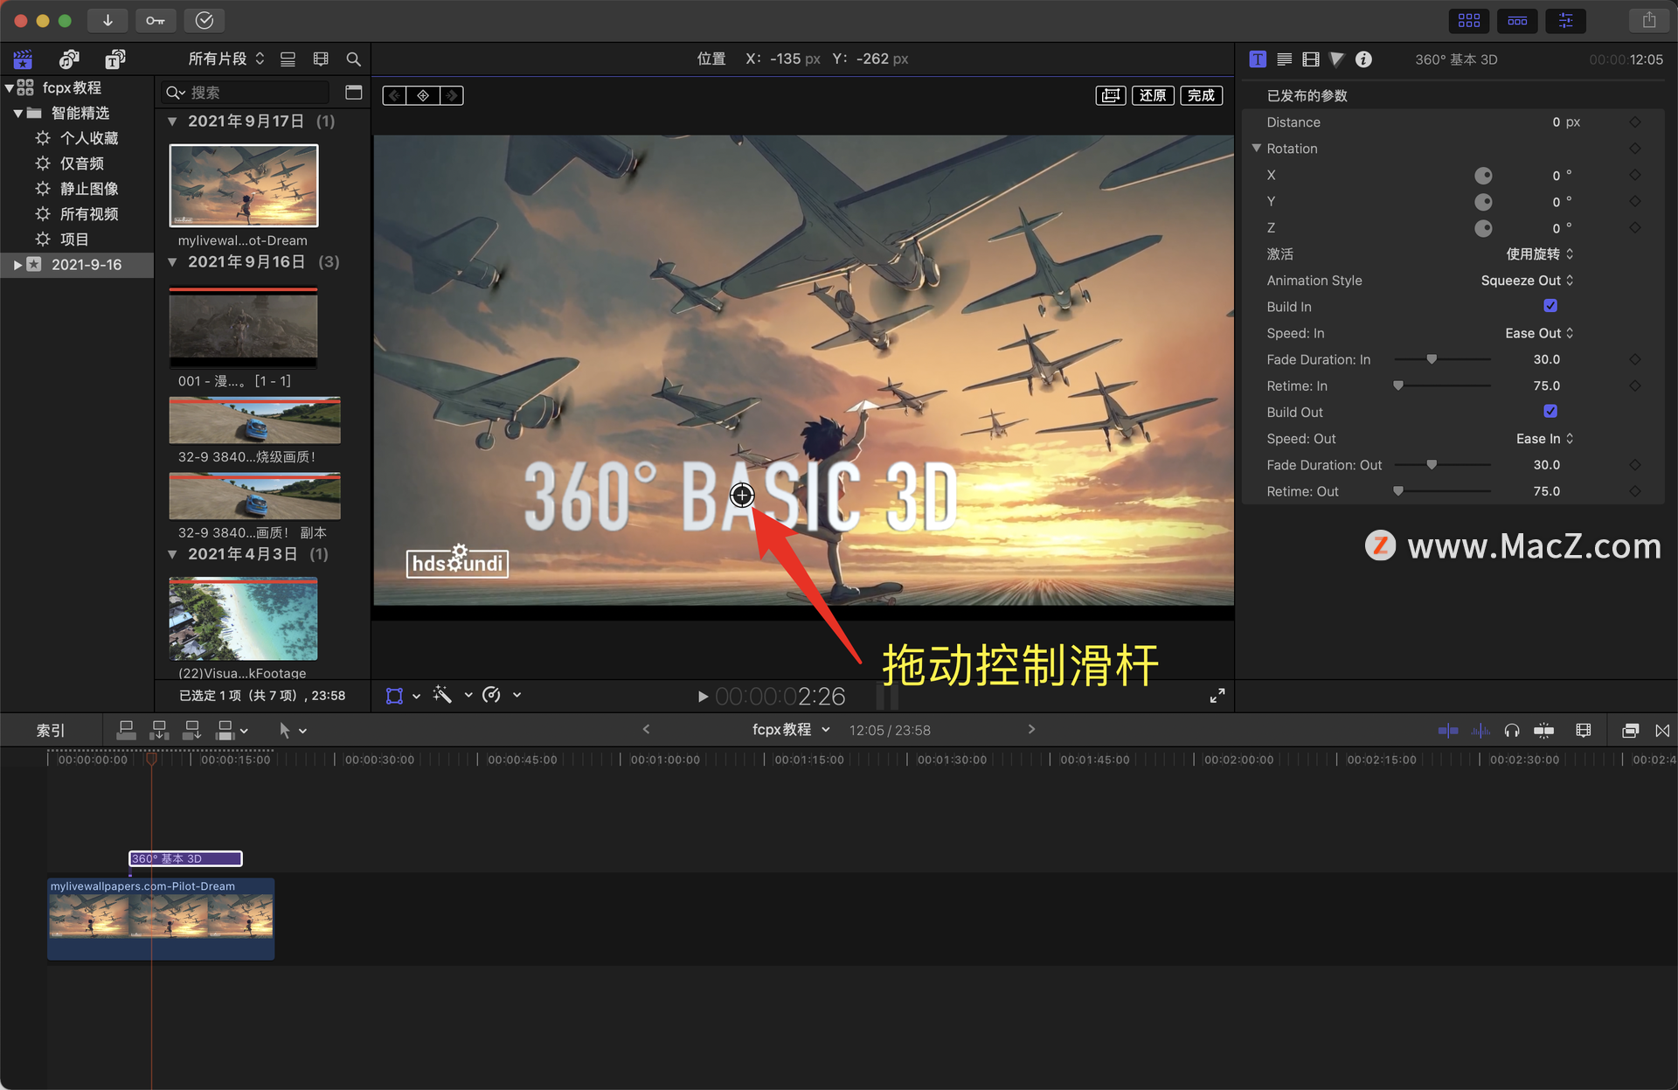
Task: Click the Rotation X dial
Action: tap(1483, 176)
